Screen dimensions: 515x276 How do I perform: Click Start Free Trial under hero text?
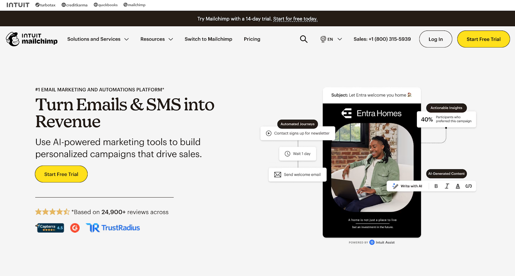pyautogui.click(x=61, y=174)
